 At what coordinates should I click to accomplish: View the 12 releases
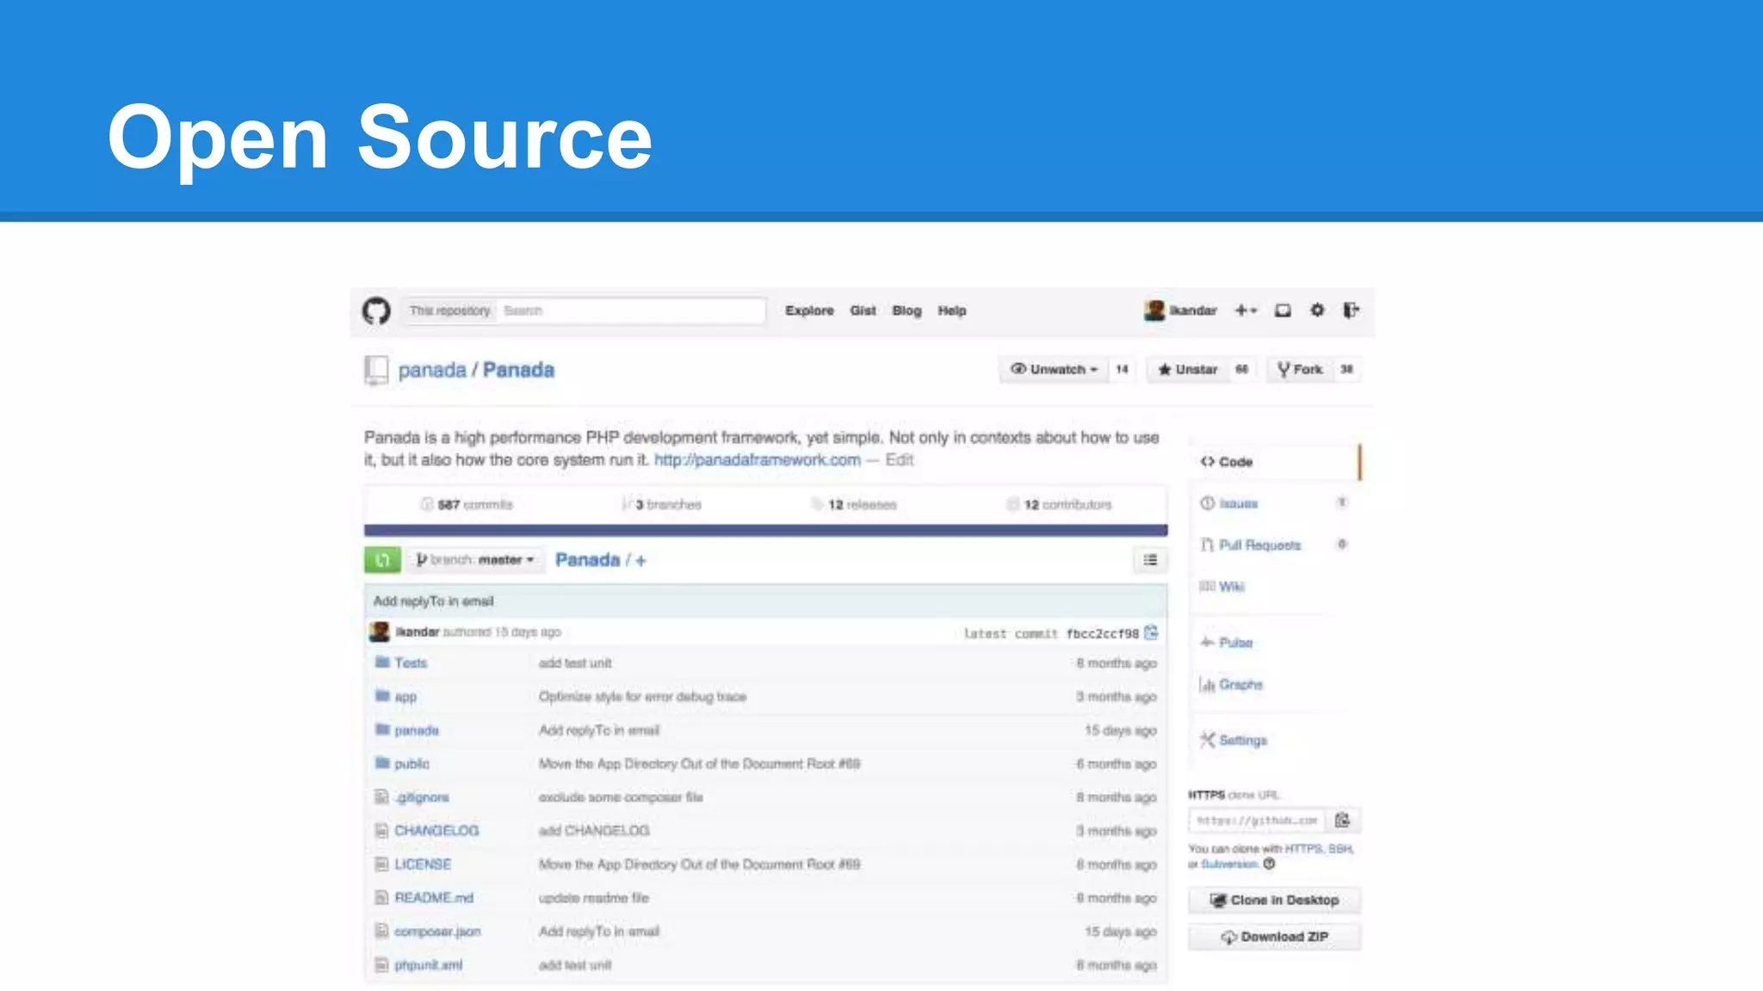(854, 504)
